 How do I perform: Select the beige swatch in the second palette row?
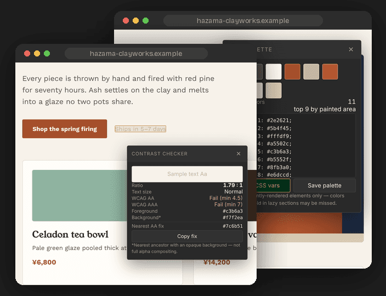(x=274, y=90)
